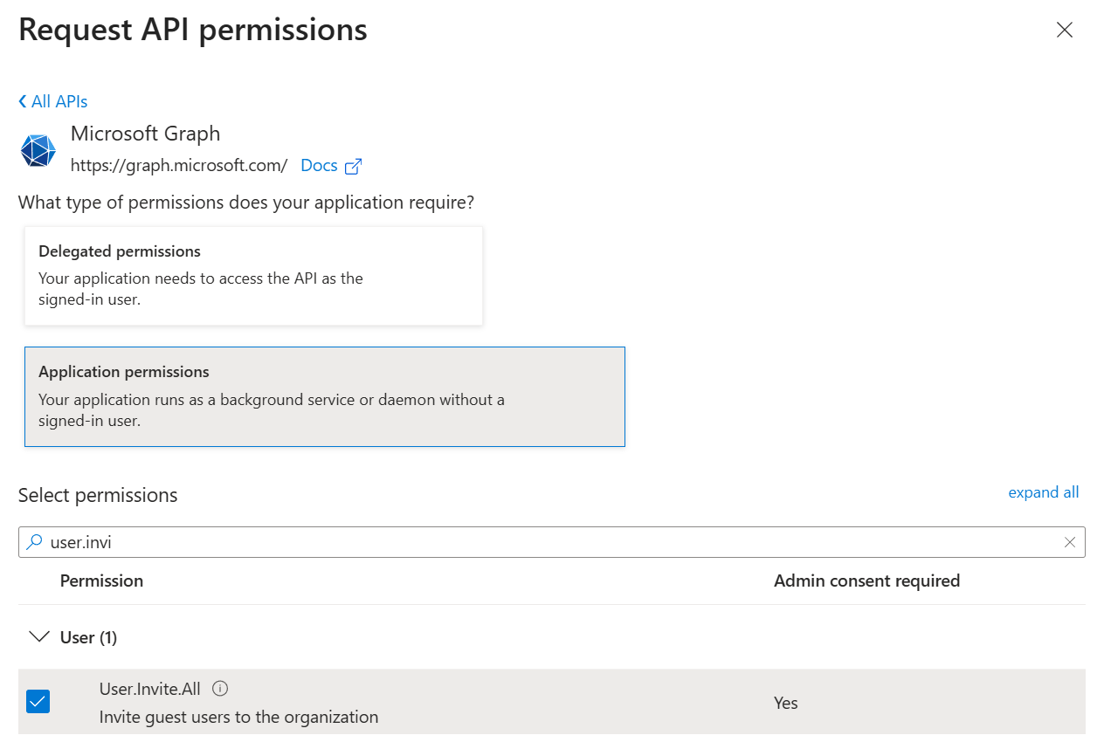This screenshot has width=1104, height=749.
Task: Collapse the User (1) permission group
Action: click(x=38, y=636)
